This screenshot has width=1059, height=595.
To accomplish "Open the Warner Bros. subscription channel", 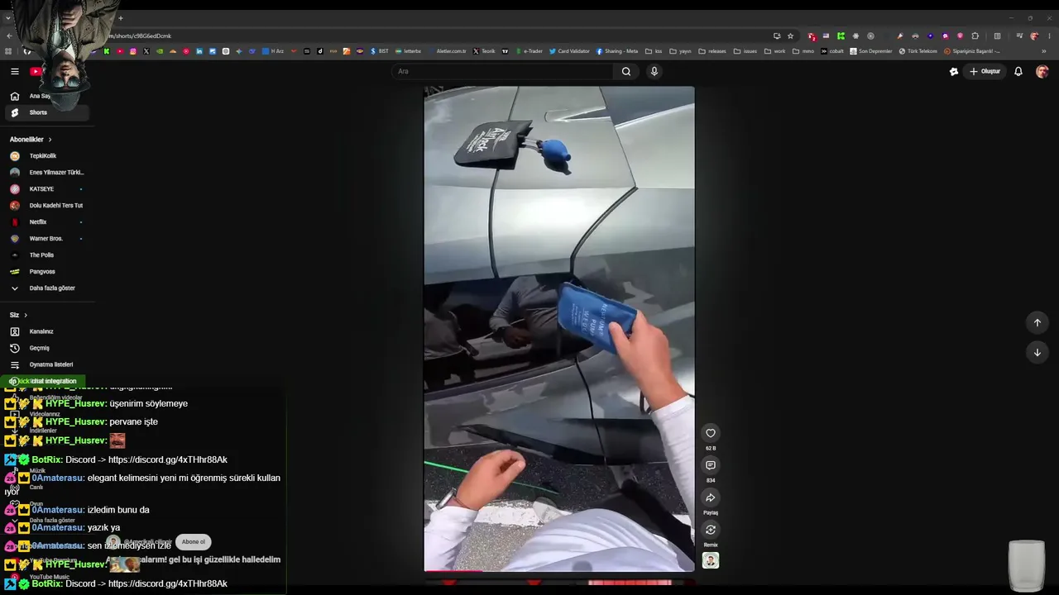I will point(47,239).
